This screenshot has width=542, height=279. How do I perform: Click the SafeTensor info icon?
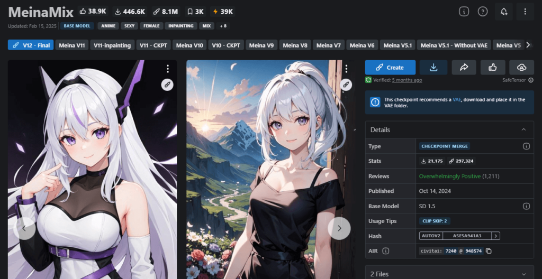(531, 80)
